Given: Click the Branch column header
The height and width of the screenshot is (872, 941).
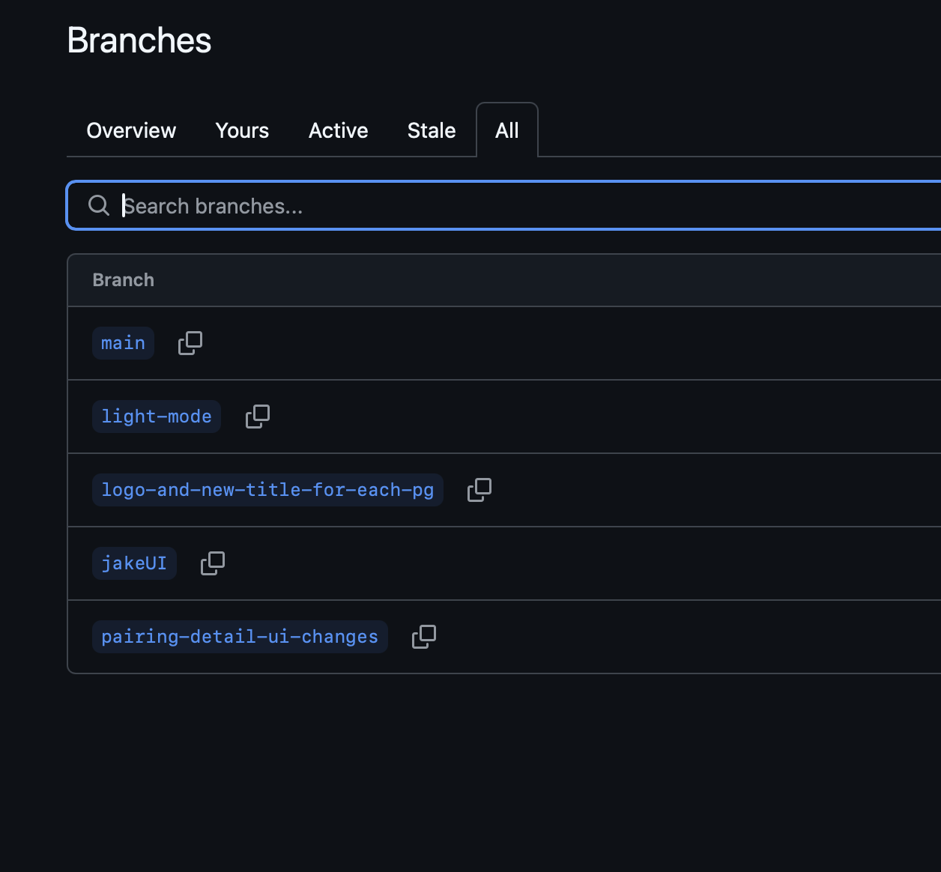Looking at the screenshot, I should coord(124,280).
